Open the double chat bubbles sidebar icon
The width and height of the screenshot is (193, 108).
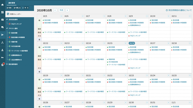[x=3, y=27]
